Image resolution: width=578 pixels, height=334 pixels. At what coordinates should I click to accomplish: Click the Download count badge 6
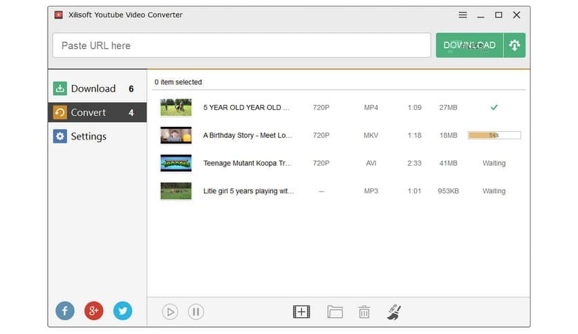[131, 88]
